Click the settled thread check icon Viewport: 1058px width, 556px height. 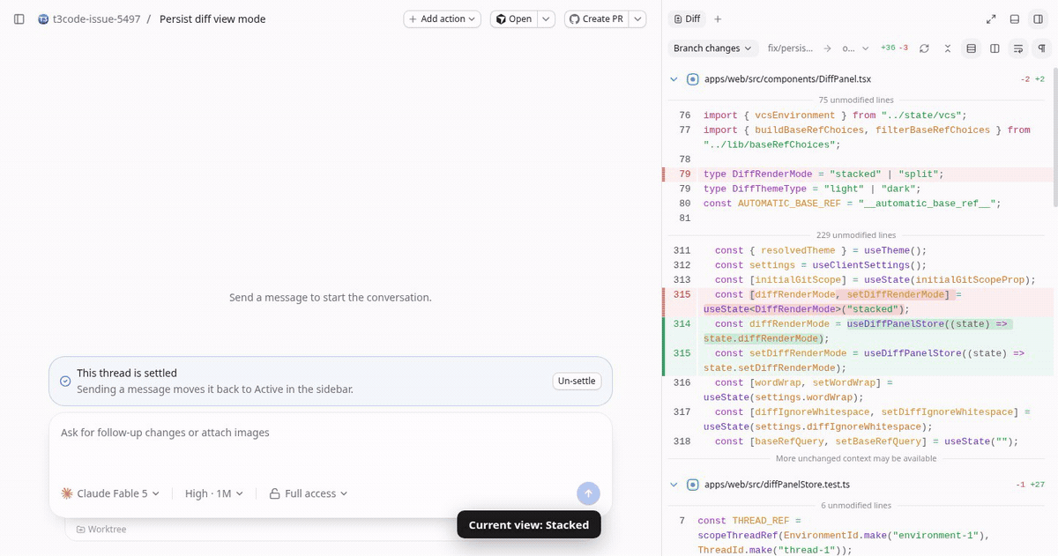(65, 381)
